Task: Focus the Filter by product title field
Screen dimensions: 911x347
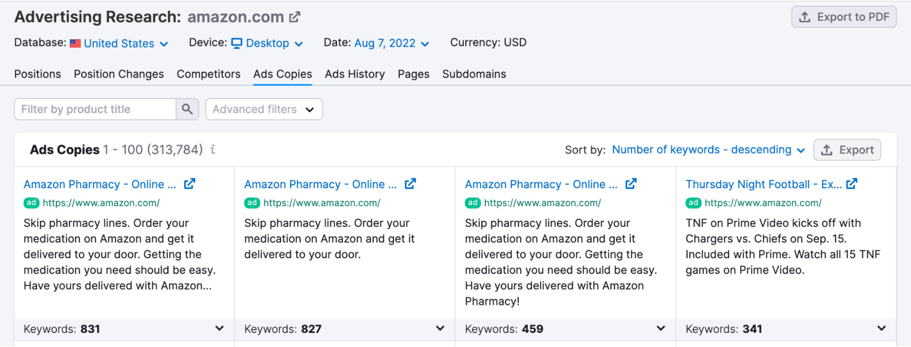Action: point(95,109)
